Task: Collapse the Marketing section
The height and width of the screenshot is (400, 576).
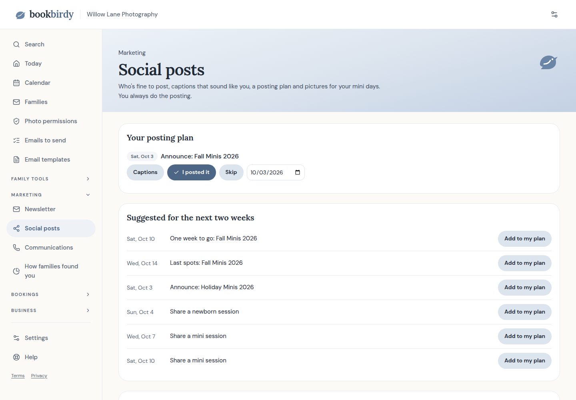Action: tap(51, 195)
